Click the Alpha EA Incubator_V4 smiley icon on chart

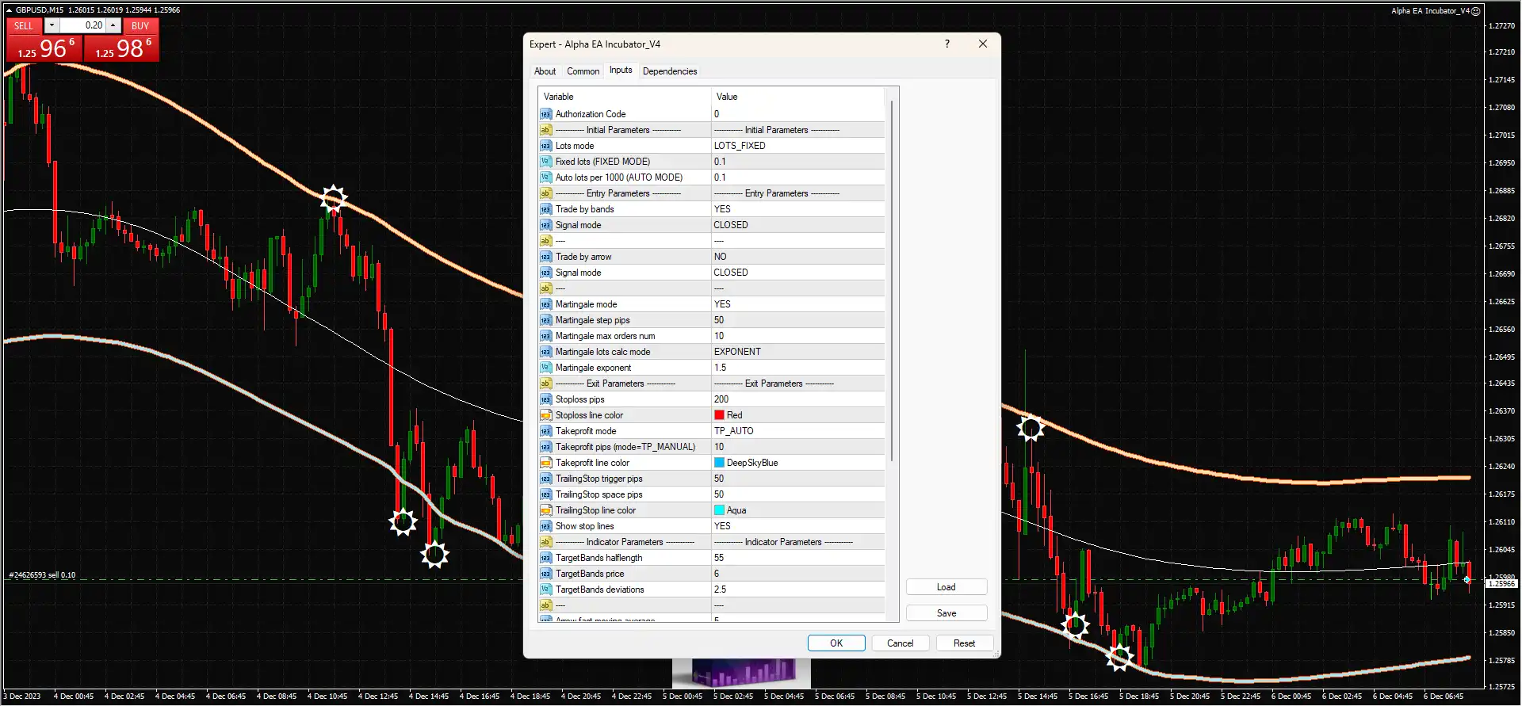(1475, 11)
